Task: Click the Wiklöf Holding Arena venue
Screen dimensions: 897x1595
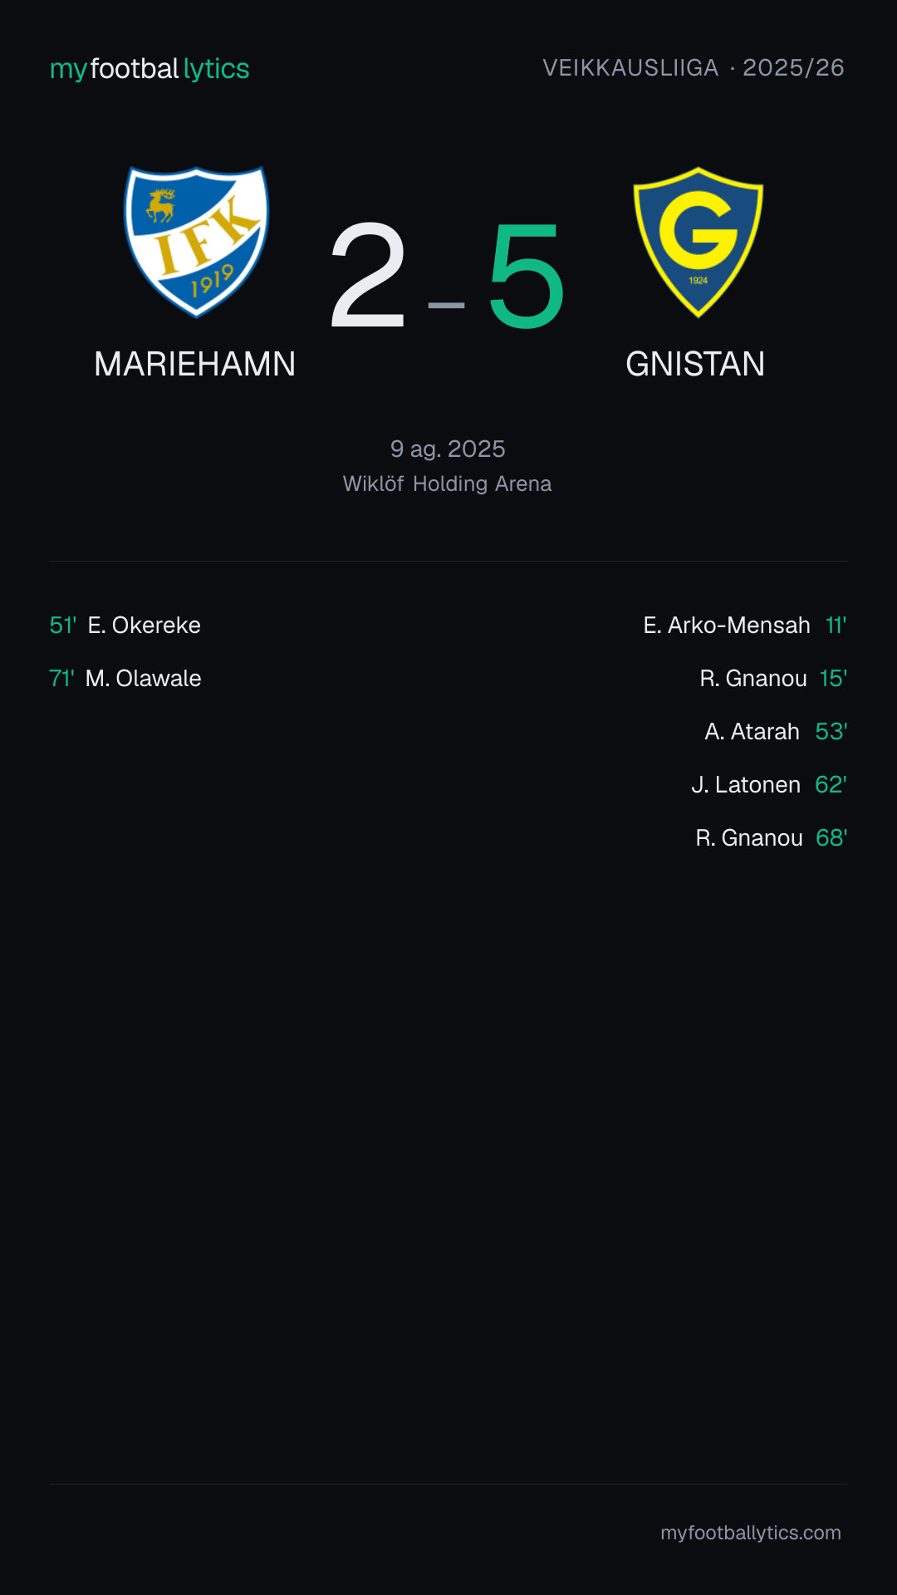Action: (448, 483)
